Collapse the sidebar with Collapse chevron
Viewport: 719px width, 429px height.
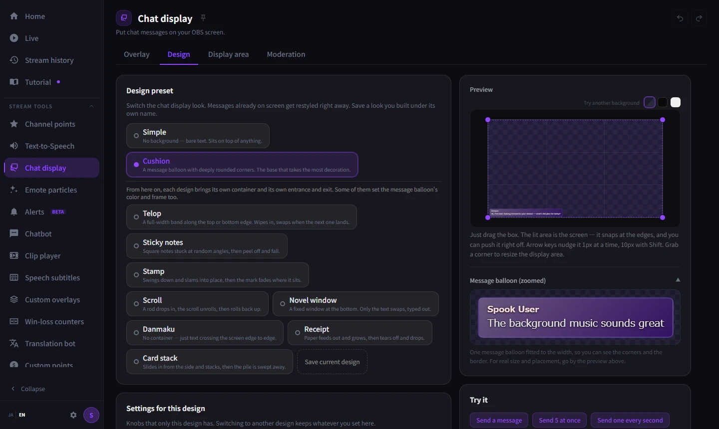pyautogui.click(x=13, y=389)
